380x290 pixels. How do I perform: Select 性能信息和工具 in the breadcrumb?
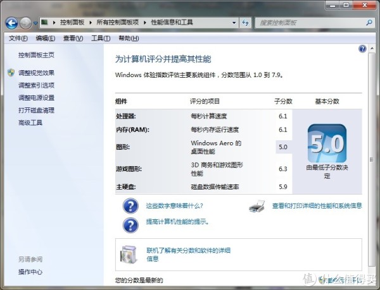click(172, 23)
